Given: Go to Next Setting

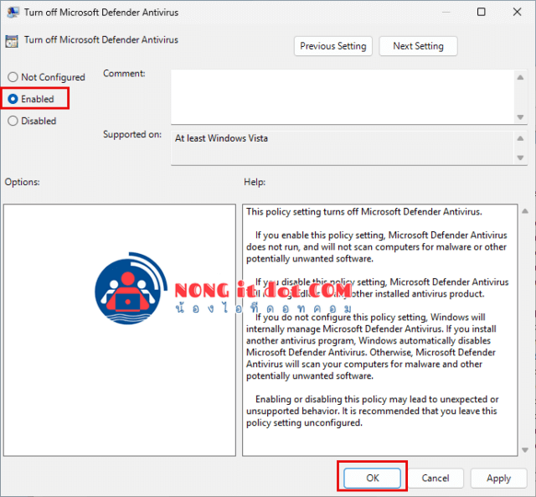Looking at the screenshot, I should (418, 46).
